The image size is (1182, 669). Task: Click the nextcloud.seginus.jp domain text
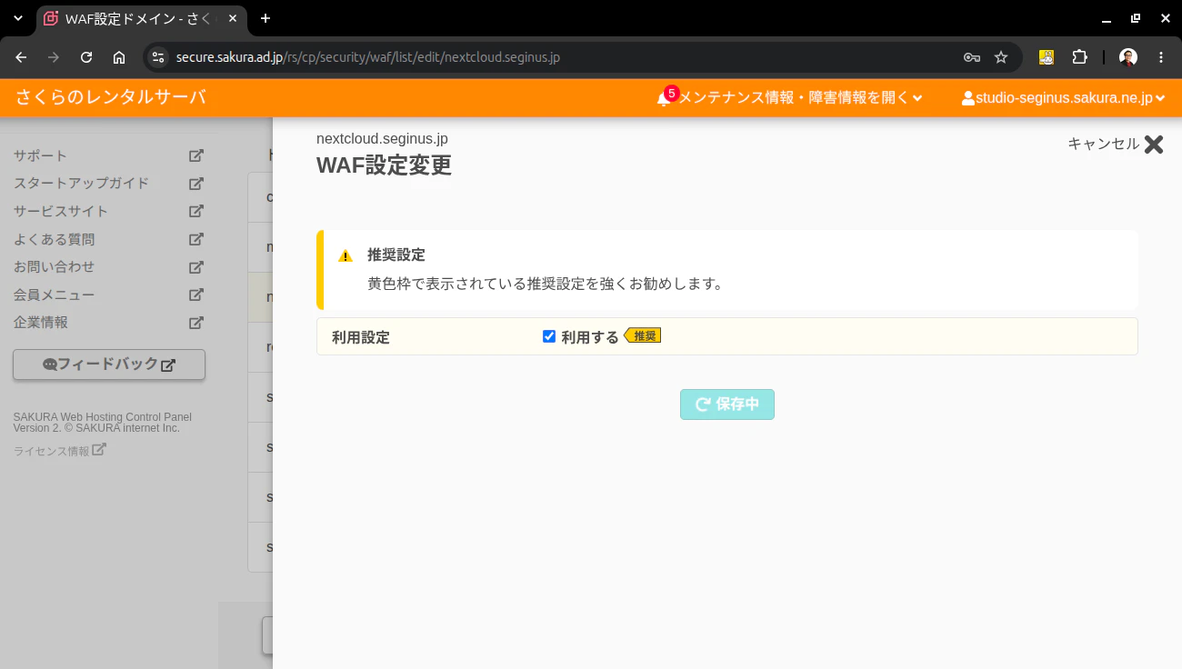(x=382, y=139)
